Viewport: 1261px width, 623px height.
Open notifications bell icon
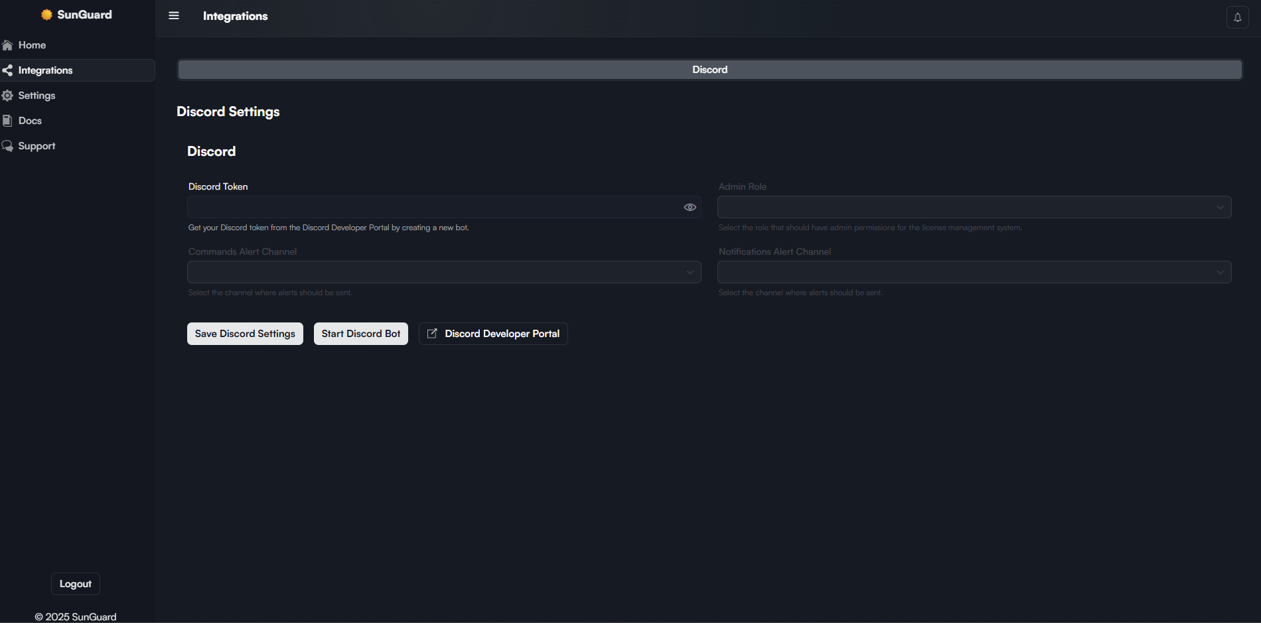pos(1237,17)
